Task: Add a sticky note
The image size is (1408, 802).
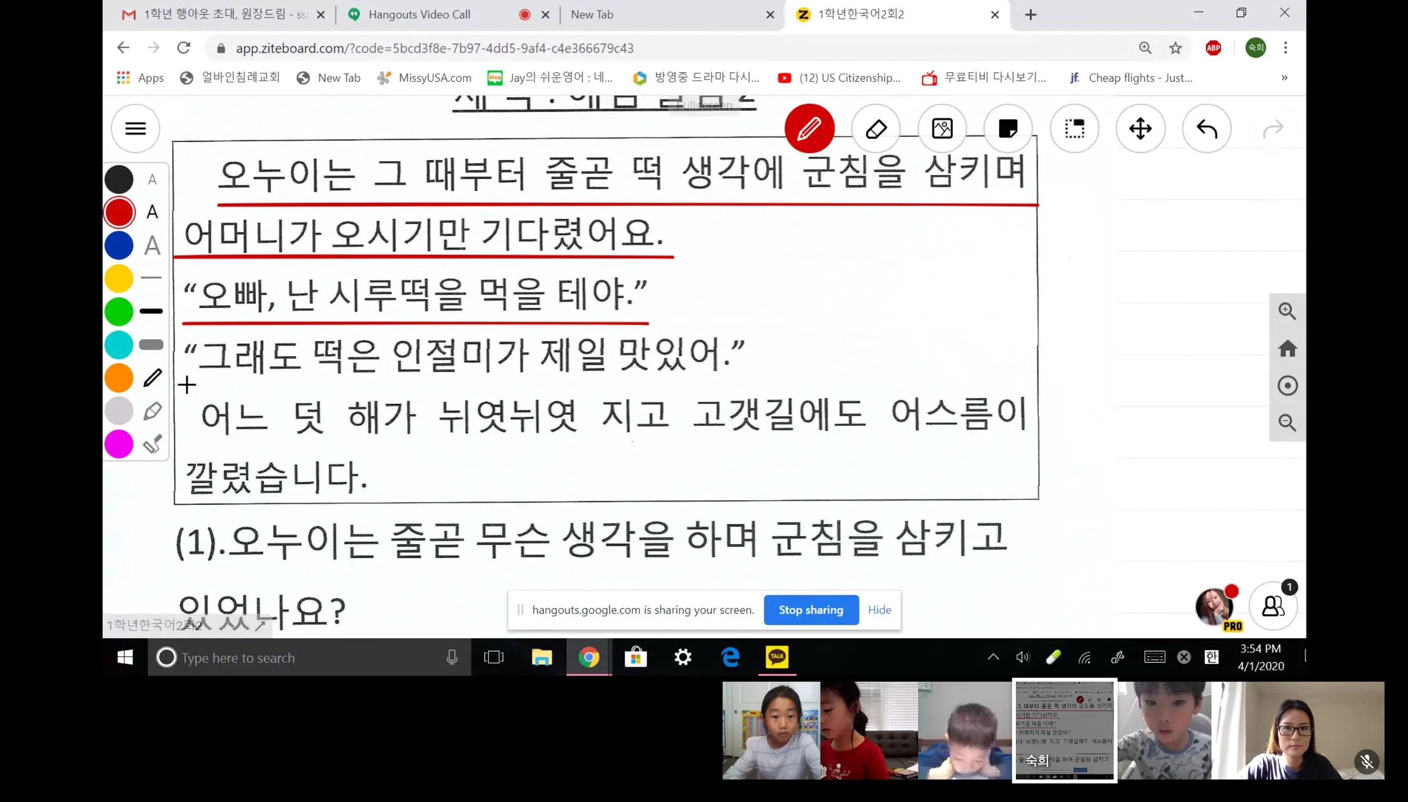Action: click(1008, 128)
